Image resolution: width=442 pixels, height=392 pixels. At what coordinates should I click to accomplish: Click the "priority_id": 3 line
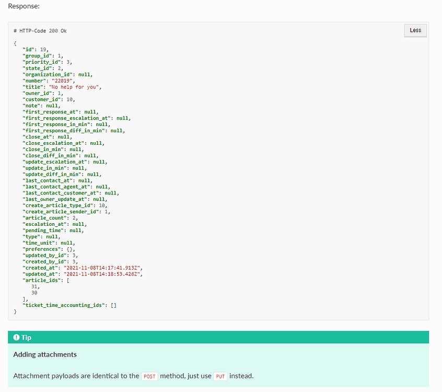[48, 62]
